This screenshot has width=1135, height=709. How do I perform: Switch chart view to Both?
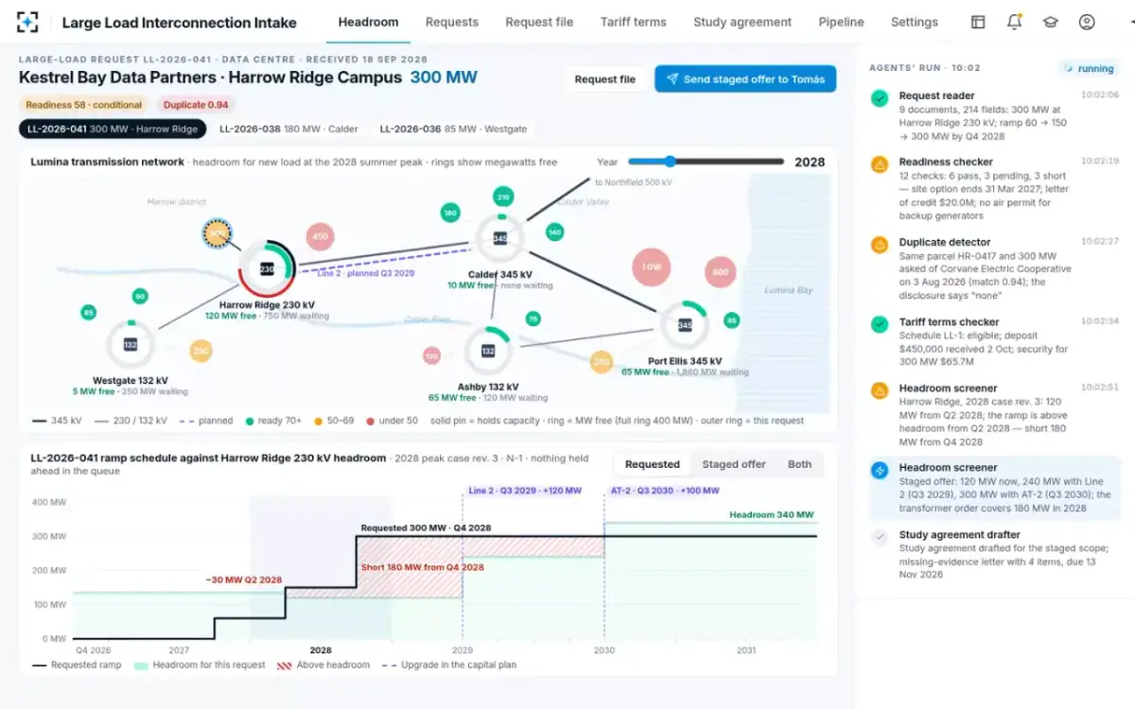point(799,464)
